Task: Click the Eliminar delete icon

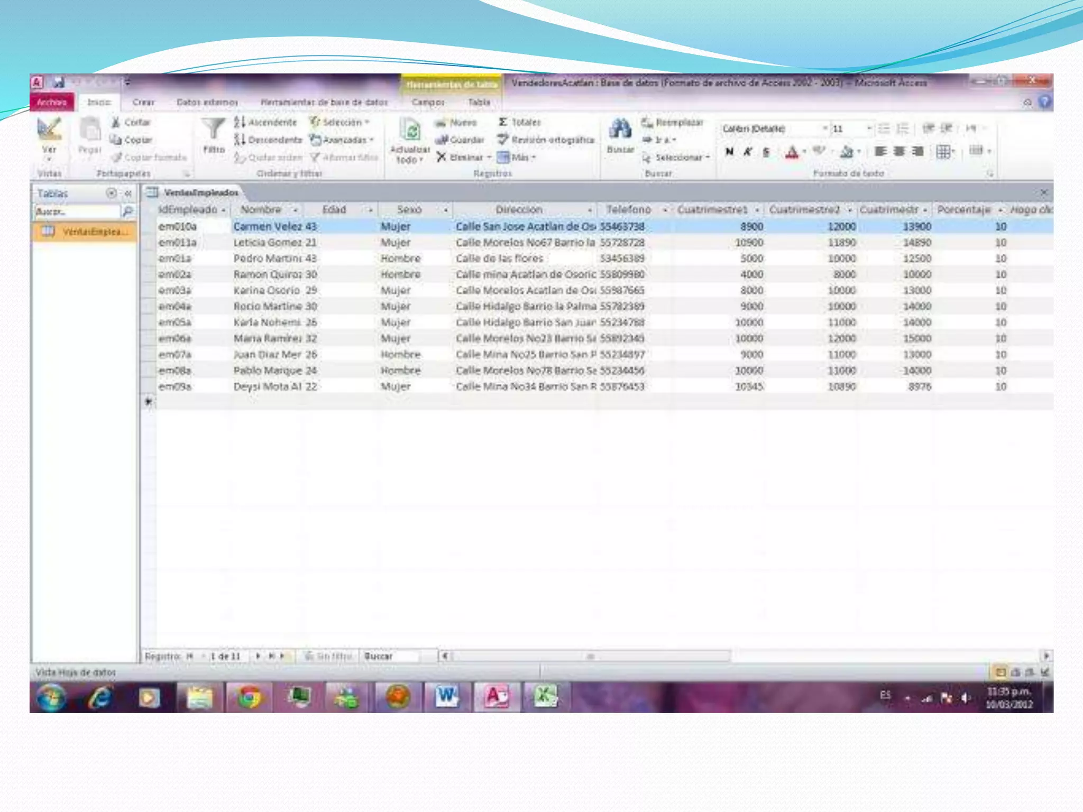Action: [442, 157]
